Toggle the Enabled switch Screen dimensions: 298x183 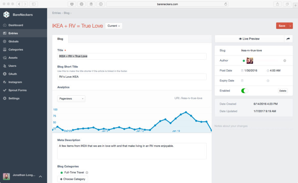click(x=244, y=91)
